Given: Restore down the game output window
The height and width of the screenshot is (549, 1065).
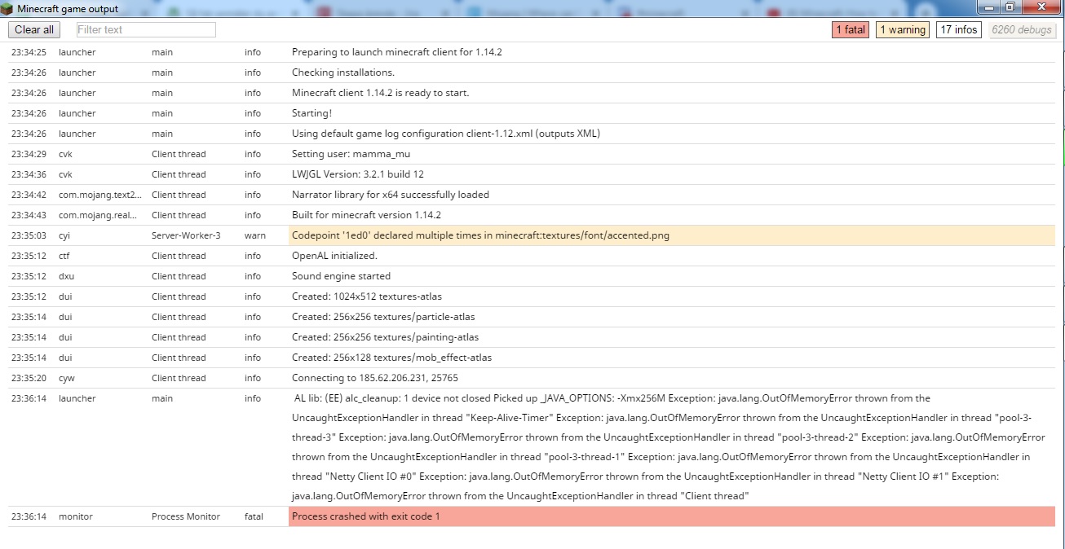Looking at the screenshot, I should 1010,7.
